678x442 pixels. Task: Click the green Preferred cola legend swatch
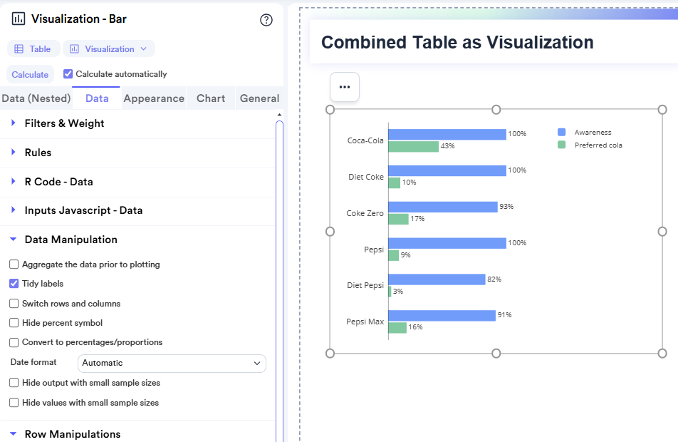(561, 145)
